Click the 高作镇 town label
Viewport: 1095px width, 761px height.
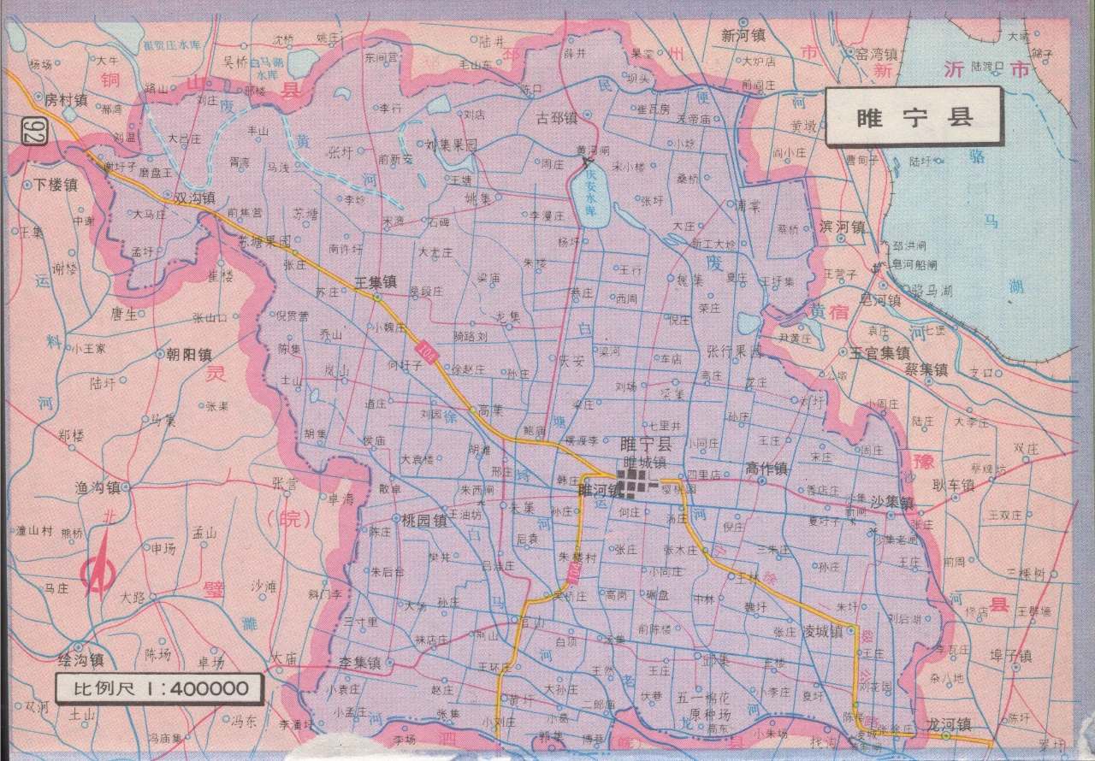click(766, 469)
